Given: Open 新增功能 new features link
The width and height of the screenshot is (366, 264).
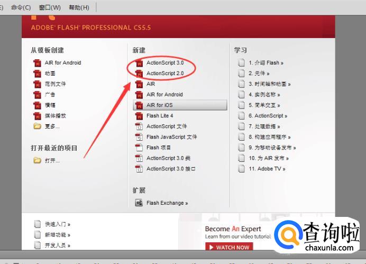Looking at the screenshot, I should [x=58, y=234].
